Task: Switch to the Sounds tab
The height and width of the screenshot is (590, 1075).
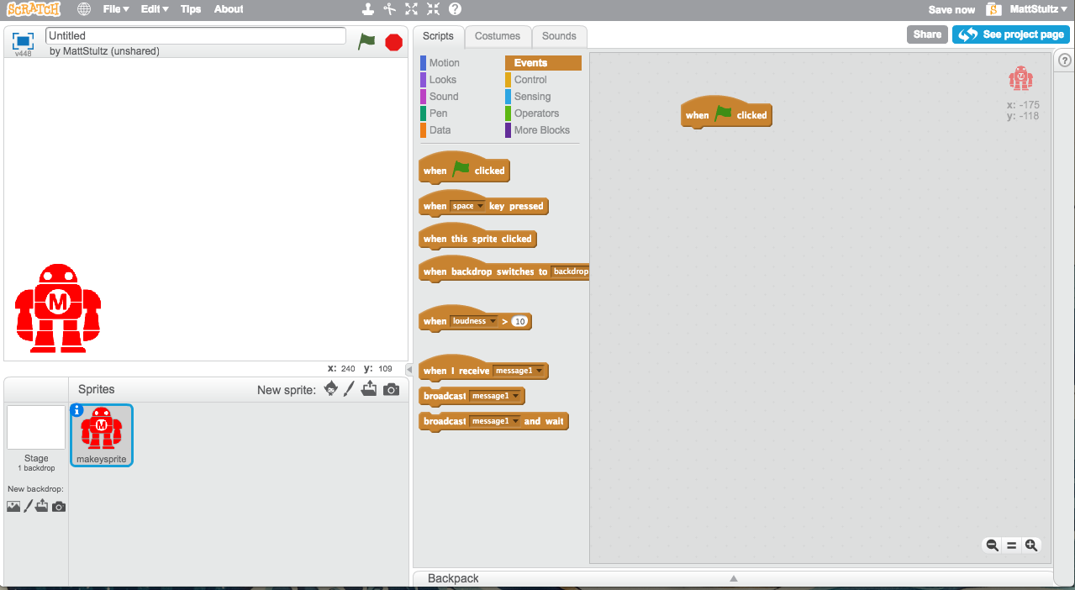Action: tap(559, 36)
